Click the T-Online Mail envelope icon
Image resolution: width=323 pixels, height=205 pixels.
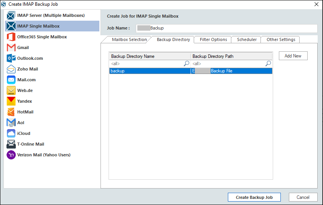[11, 144]
